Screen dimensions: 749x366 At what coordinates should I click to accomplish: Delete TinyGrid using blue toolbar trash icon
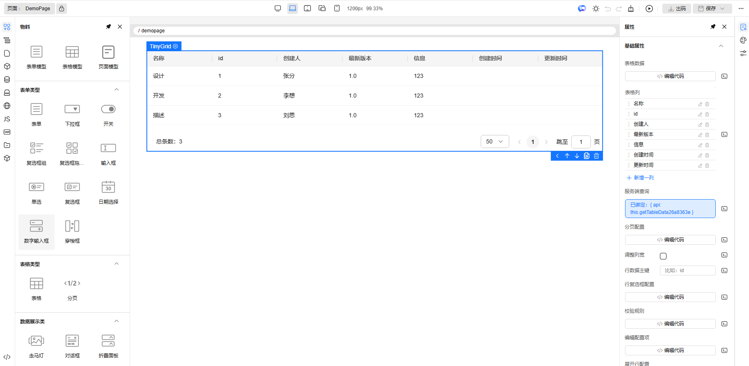click(x=597, y=156)
